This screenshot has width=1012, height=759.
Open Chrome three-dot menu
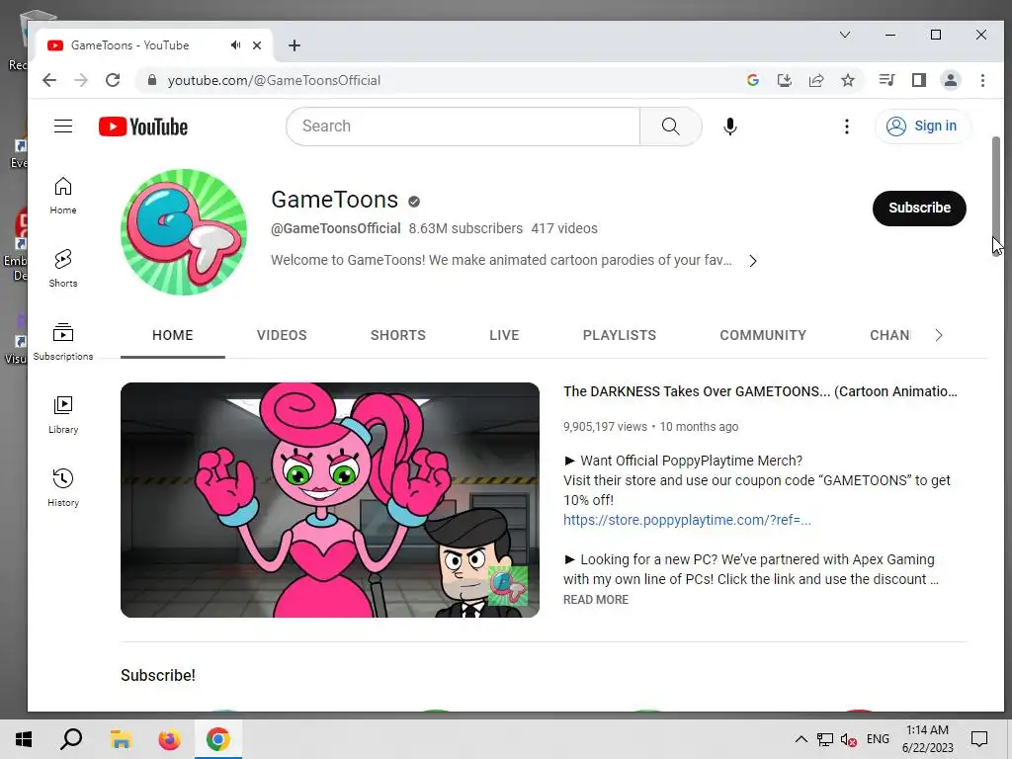pyautogui.click(x=983, y=80)
